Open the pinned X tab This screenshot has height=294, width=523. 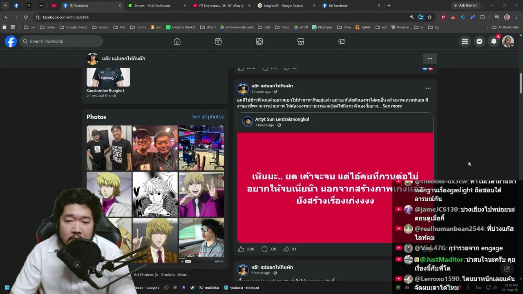pyautogui.click(x=29, y=6)
